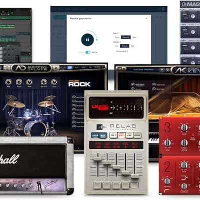Image resolution: width=200 pixels, height=200 pixels.
Task: Click the fifth square button below Relab faders
Action: (135, 185)
